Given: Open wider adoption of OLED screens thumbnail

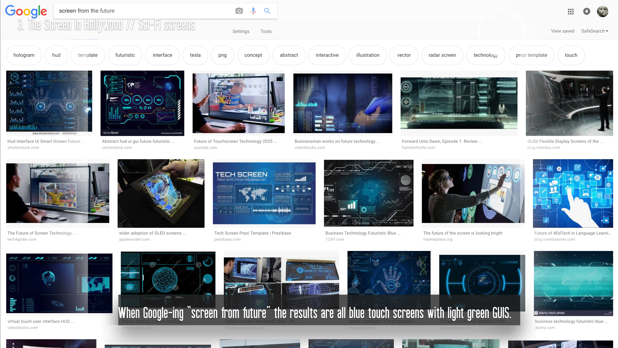Looking at the screenshot, I should (161, 193).
